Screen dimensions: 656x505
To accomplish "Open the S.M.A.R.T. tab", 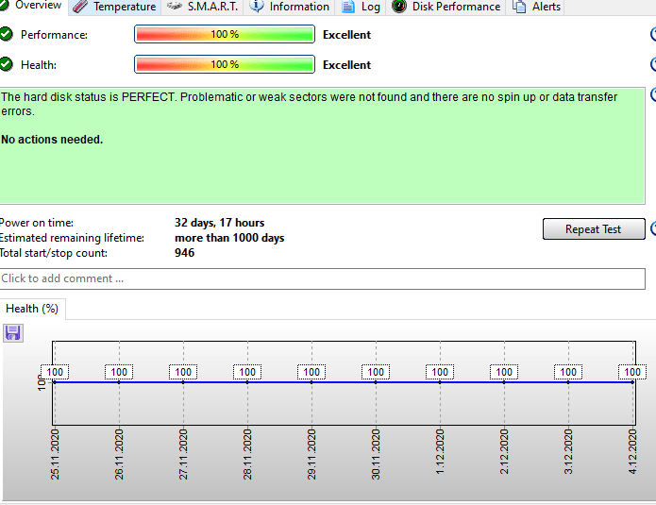I will pos(202,8).
